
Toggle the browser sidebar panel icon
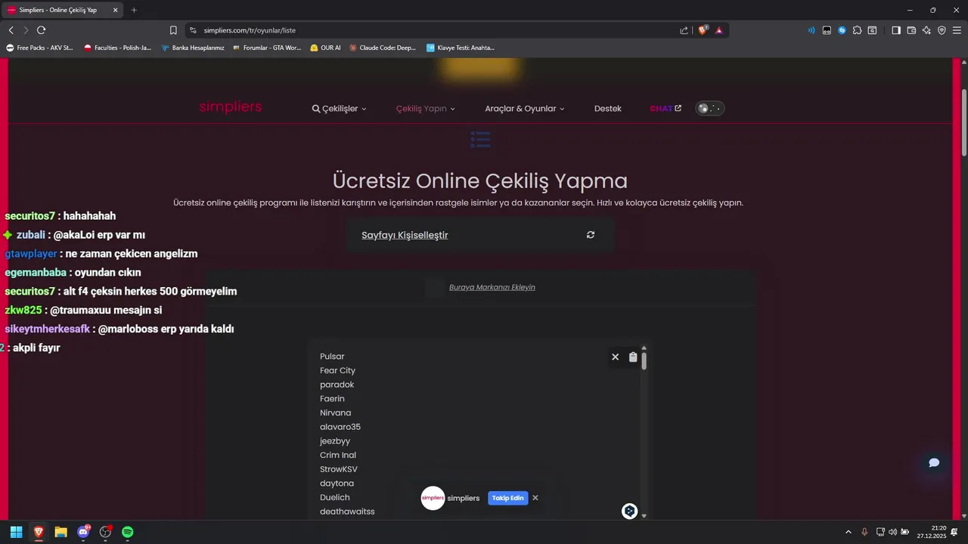point(896,30)
